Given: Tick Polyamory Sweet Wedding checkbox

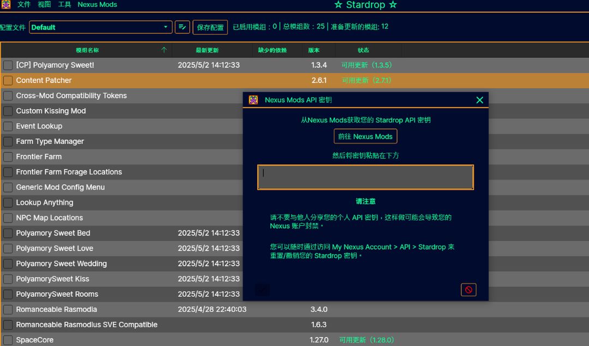Looking at the screenshot, I should coord(8,264).
